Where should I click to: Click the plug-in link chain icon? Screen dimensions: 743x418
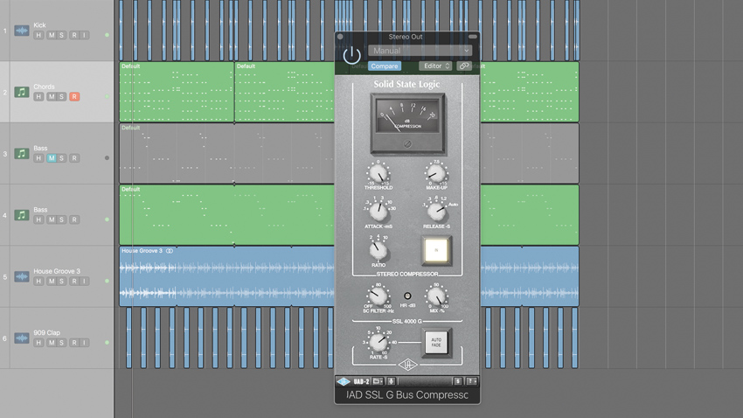coord(464,66)
